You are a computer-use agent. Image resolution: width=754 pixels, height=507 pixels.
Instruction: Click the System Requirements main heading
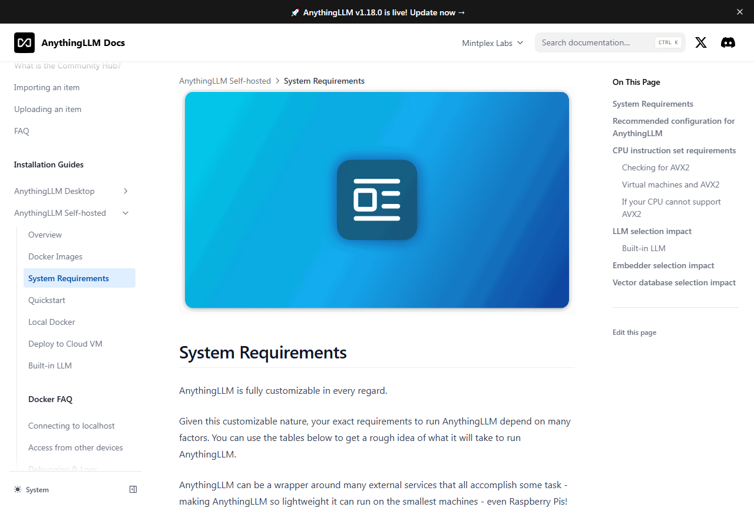coord(263,353)
